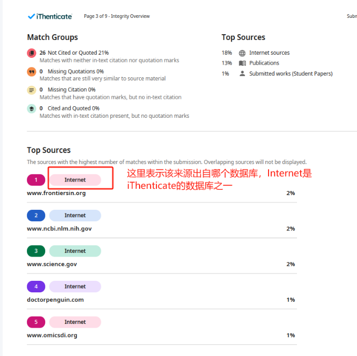Click the 1% value for doctorpenguin.com
The image size is (357, 356).
291,300
